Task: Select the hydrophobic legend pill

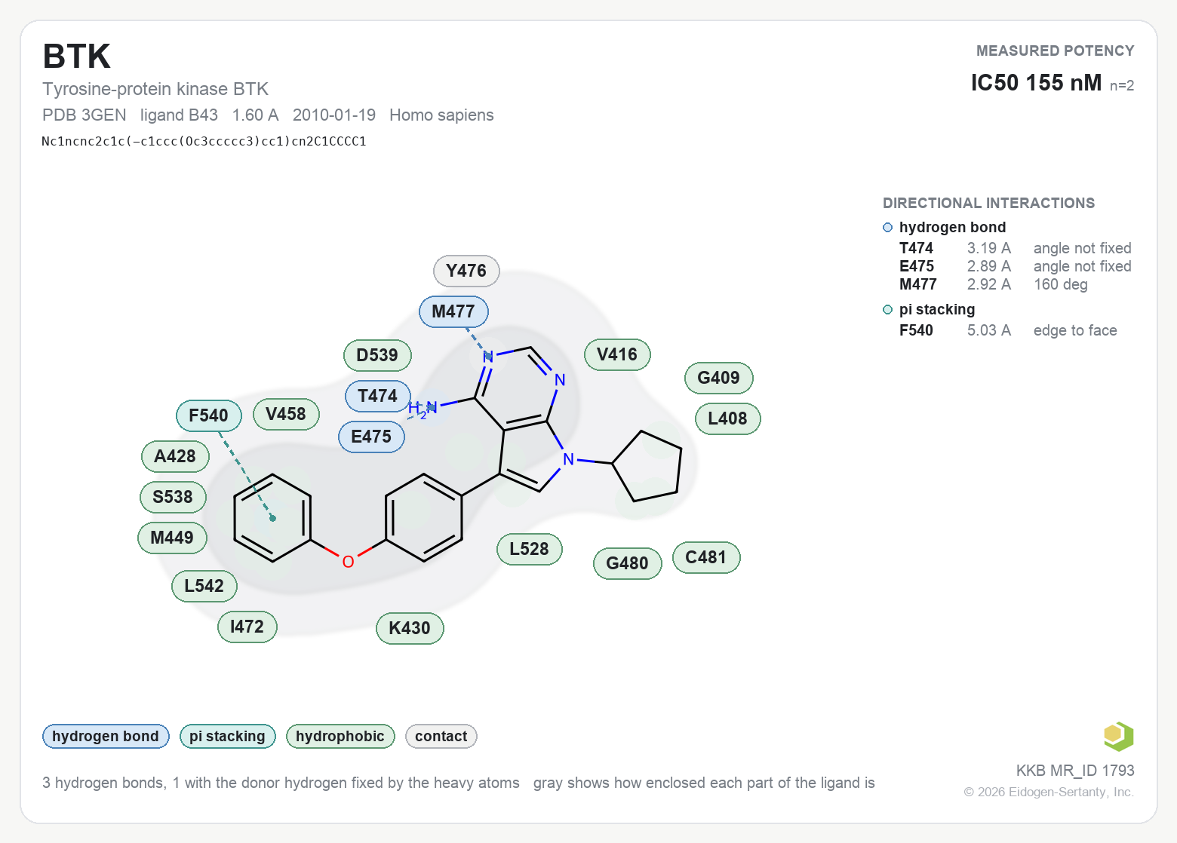Action: click(340, 737)
